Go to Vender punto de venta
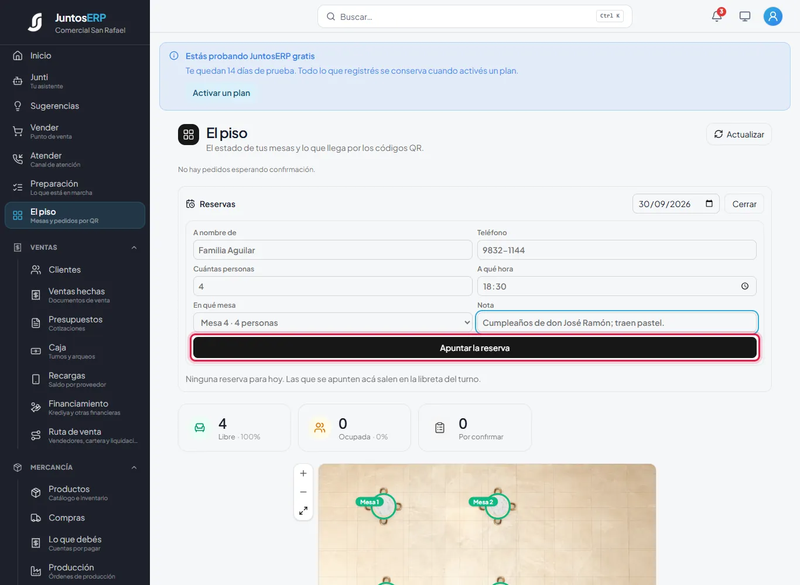Screen dimensions: 800x585 coord(75,131)
